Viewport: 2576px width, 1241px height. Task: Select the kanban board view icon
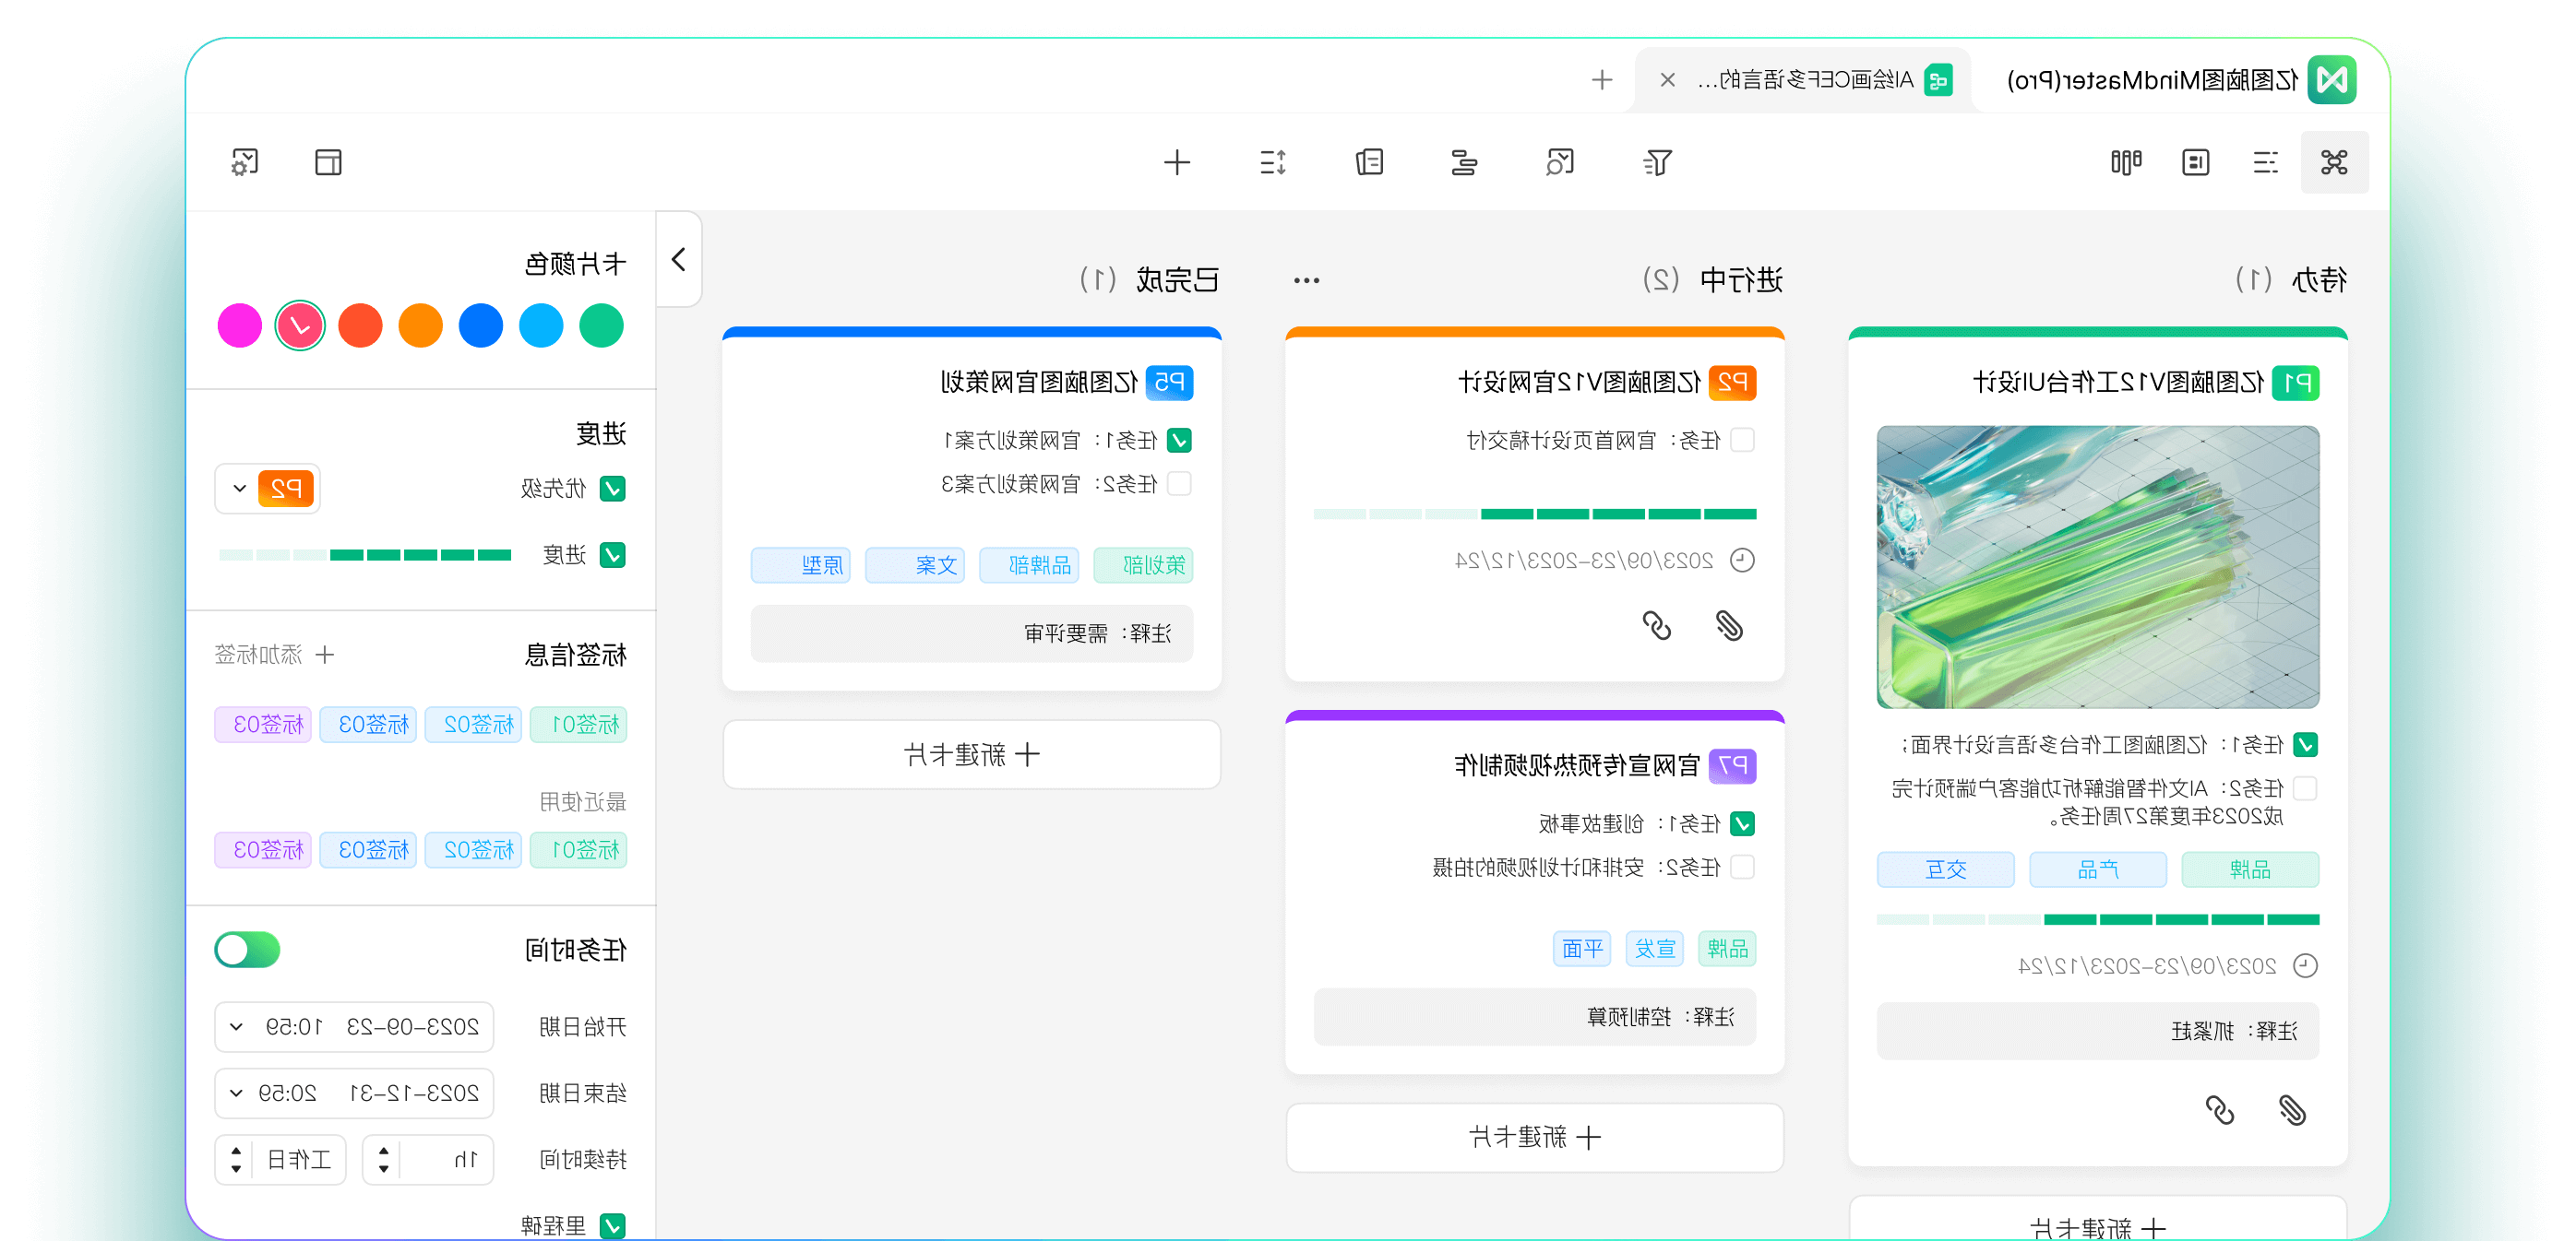2125,162
